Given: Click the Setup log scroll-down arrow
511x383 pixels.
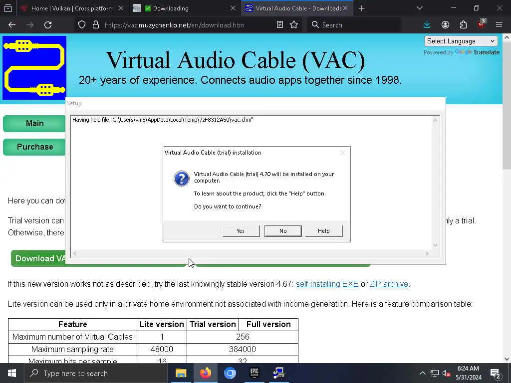Looking at the screenshot, I should click(435, 245).
